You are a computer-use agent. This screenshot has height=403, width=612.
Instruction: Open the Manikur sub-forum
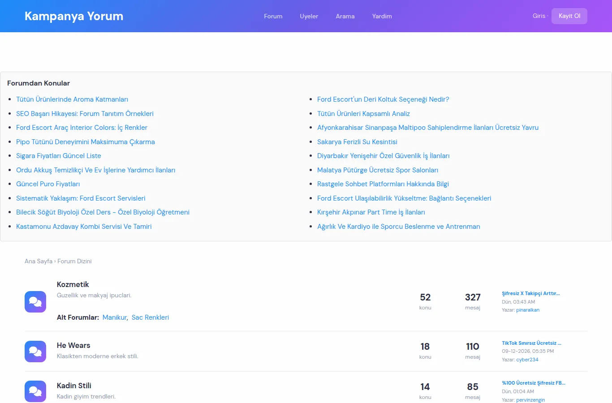tap(115, 317)
